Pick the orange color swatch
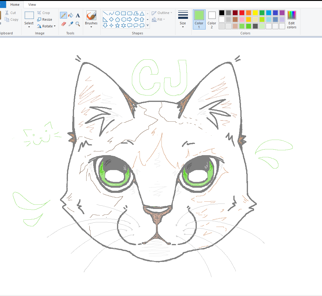Screen dimensions: 322x296 coord(249,13)
